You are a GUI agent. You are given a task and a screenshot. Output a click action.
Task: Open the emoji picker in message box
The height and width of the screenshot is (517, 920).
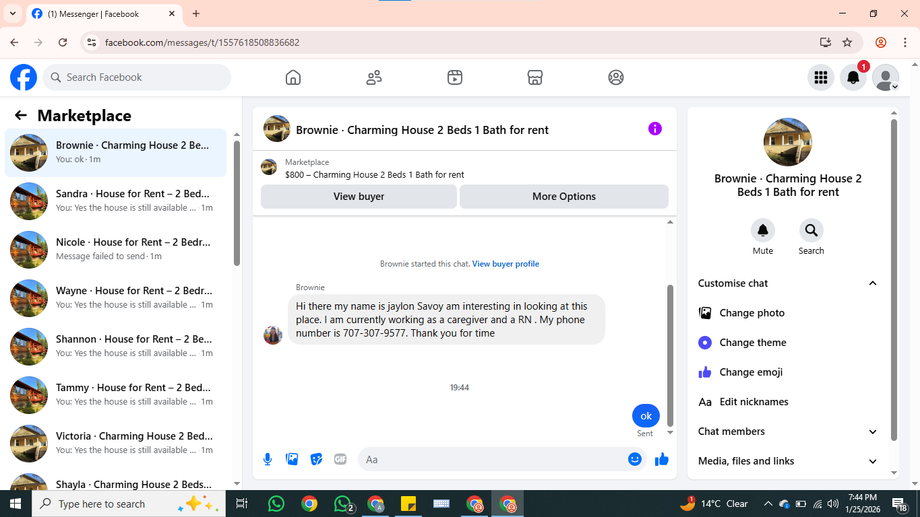pos(634,459)
